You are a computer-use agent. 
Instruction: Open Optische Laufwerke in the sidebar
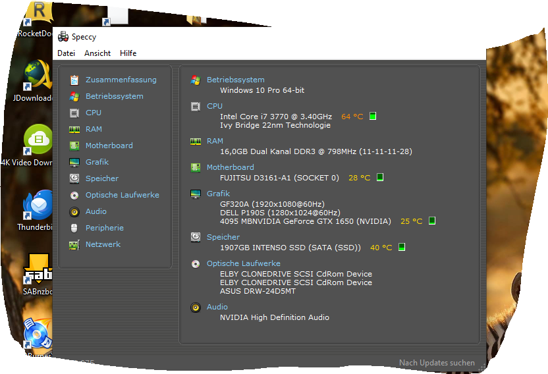pyautogui.click(x=123, y=195)
